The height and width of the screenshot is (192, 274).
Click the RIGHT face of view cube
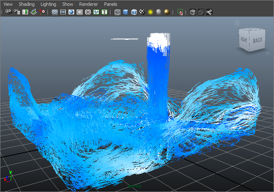244,39
